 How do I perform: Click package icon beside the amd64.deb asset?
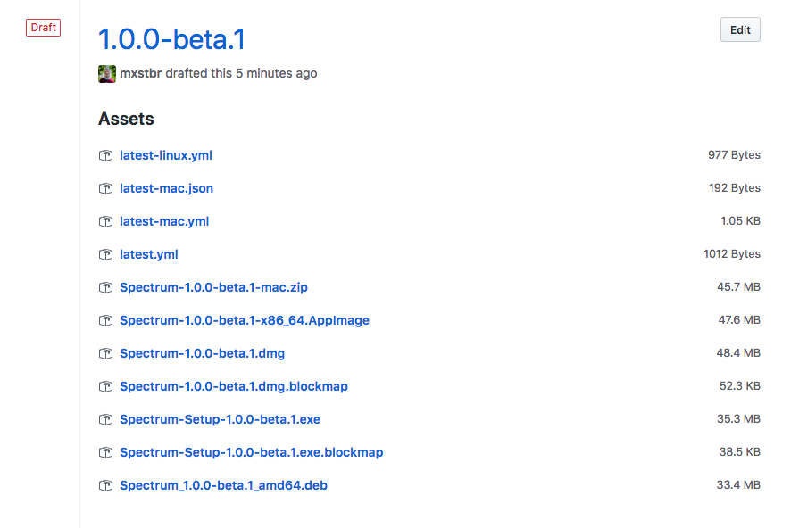coord(105,485)
